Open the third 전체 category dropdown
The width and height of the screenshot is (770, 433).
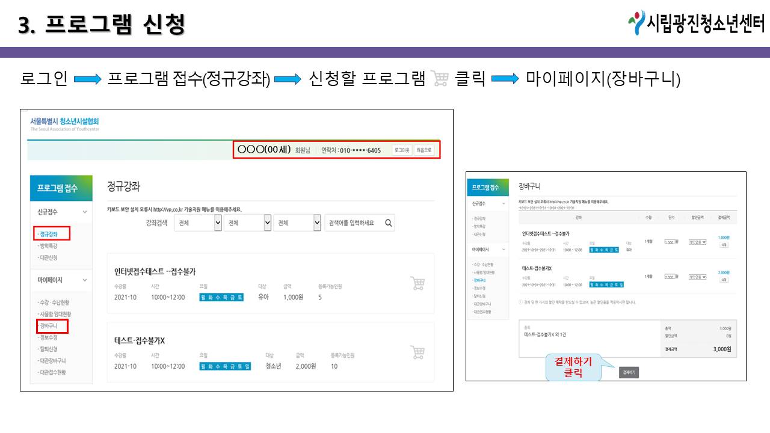[x=297, y=223]
